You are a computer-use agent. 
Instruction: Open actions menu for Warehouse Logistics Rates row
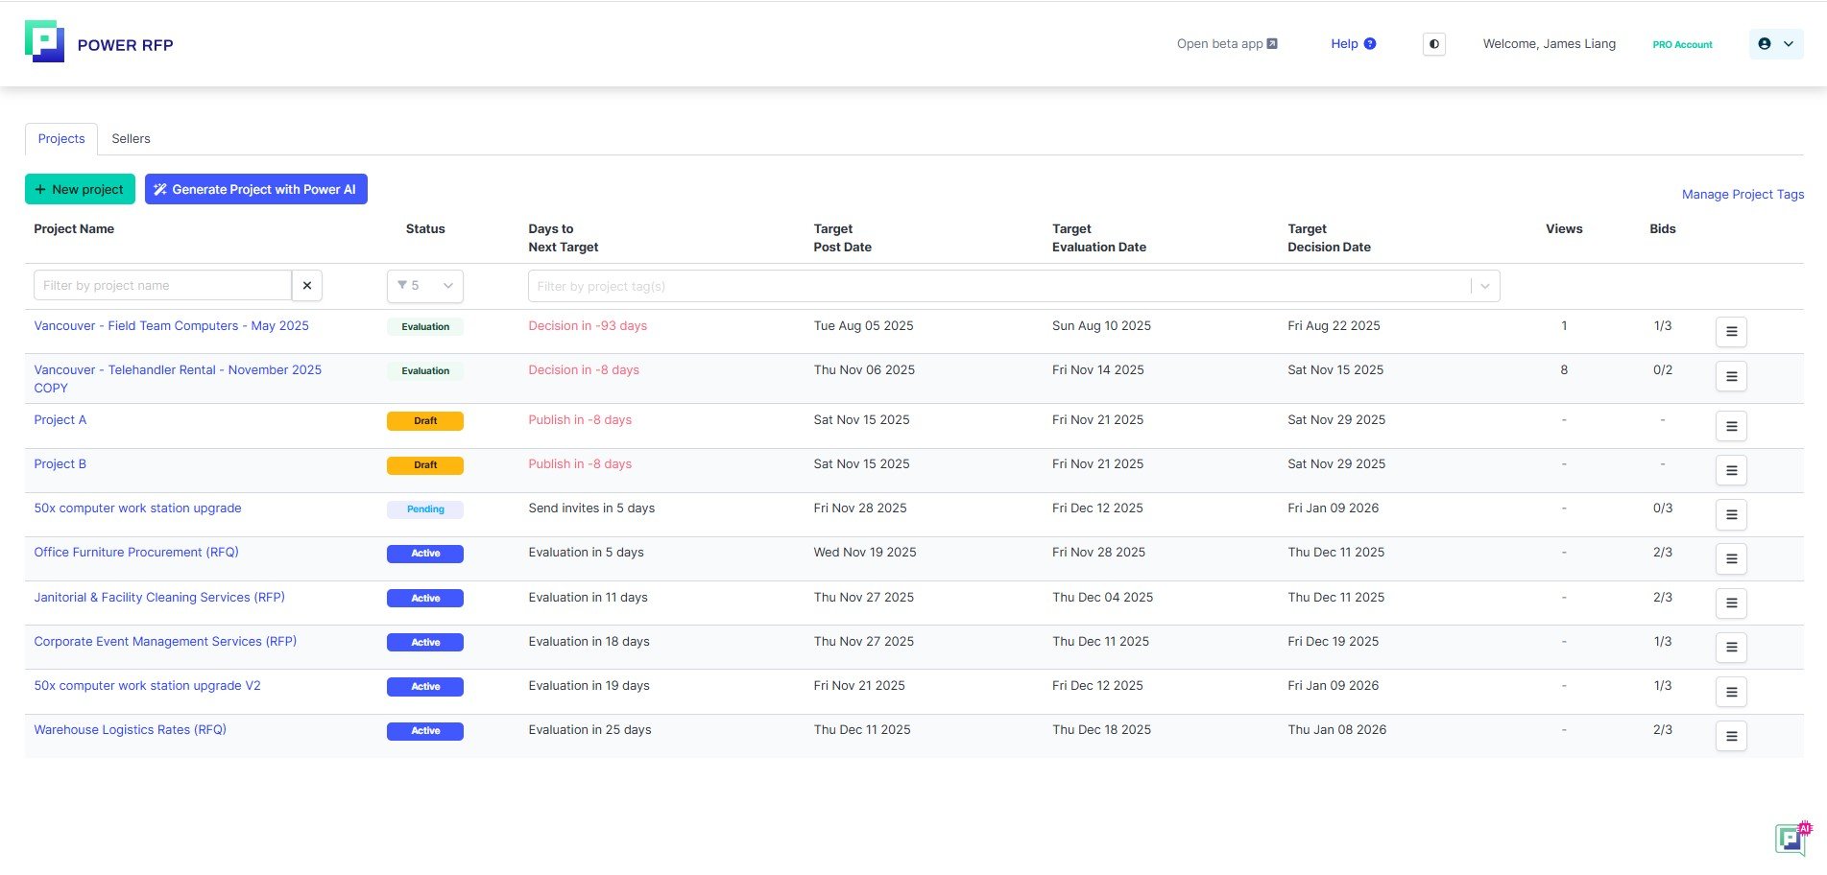[x=1730, y=736]
